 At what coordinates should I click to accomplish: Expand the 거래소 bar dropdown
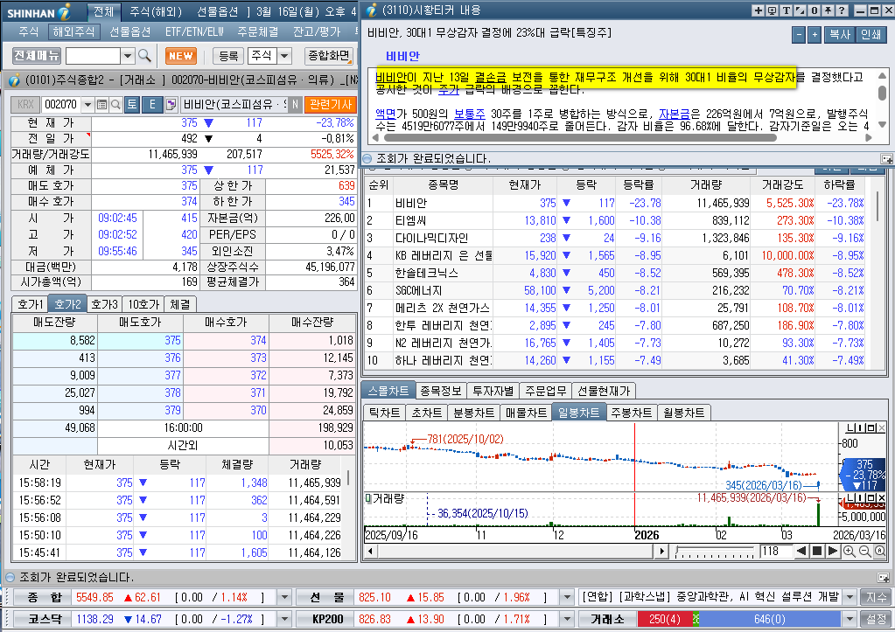pos(850,619)
